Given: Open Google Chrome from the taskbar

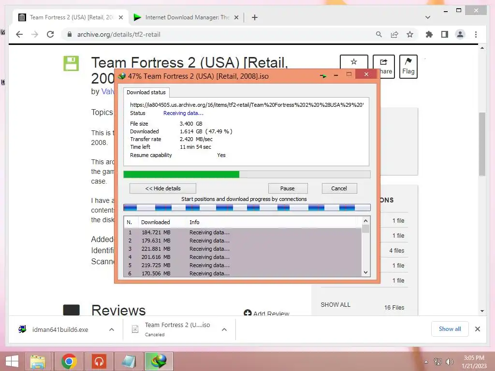Looking at the screenshot, I should point(69,361).
